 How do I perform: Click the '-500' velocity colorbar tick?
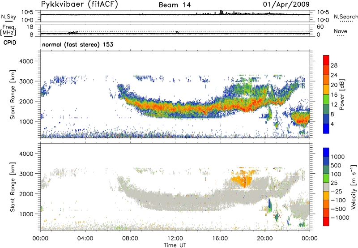click(338, 209)
